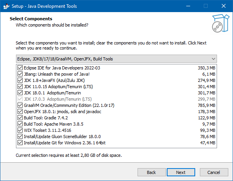Disable Build Tool: Gradle 7.4.2
The height and width of the screenshot is (181, 233).
point(20,118)
